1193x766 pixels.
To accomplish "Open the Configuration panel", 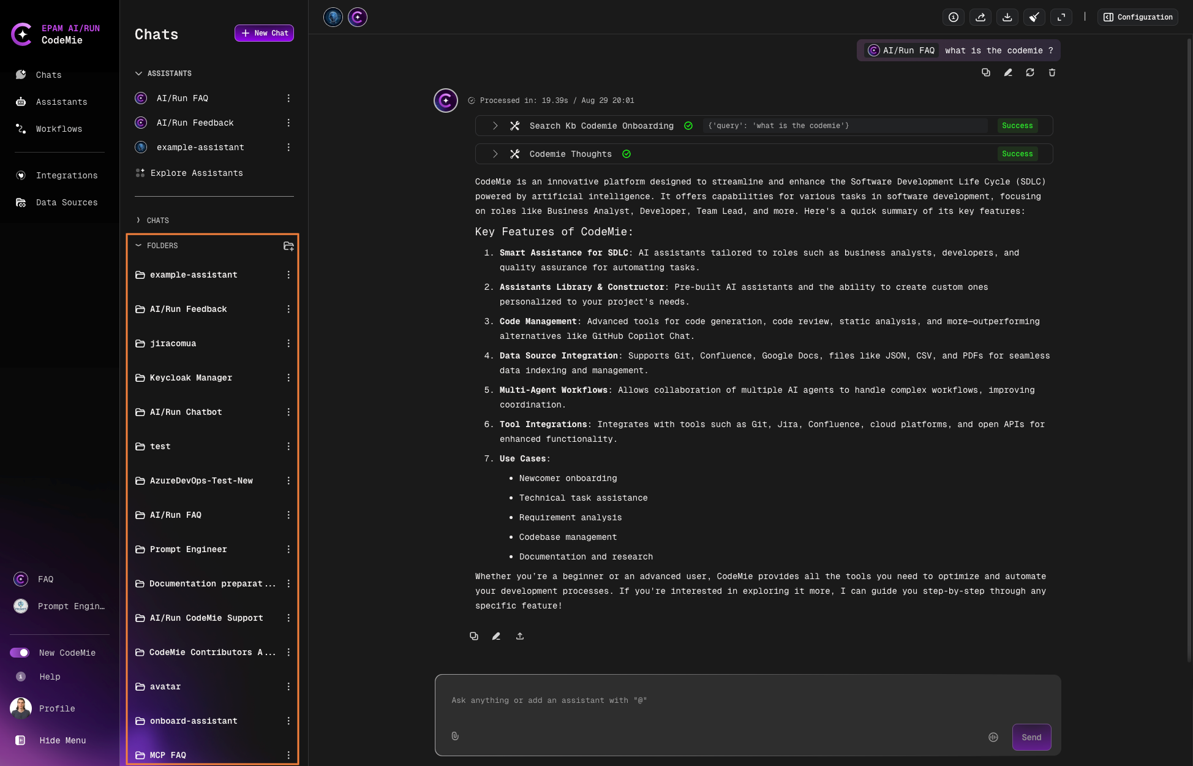I will tap(1138, 17).
